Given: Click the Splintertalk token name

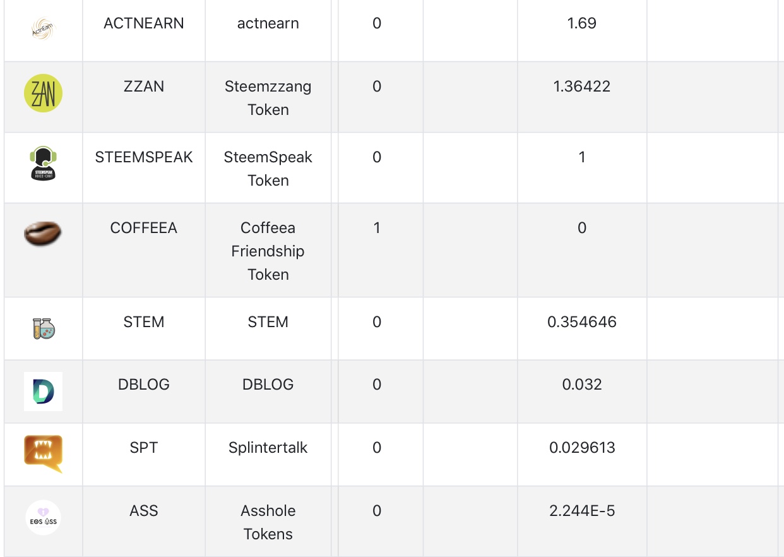Looking at the screenshot, I should (268, 448).
